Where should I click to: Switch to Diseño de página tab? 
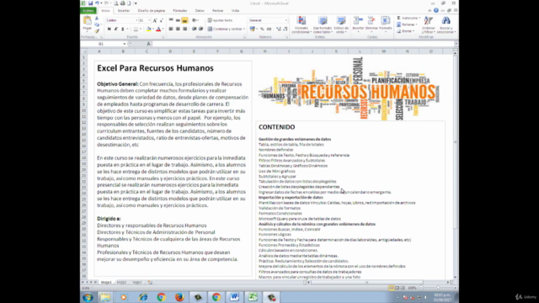[152, 11]
